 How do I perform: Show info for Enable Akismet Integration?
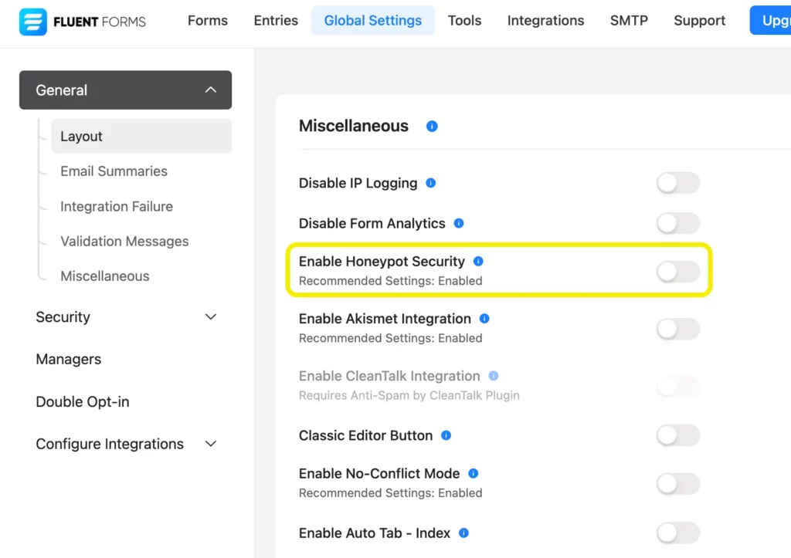point(484,319)
